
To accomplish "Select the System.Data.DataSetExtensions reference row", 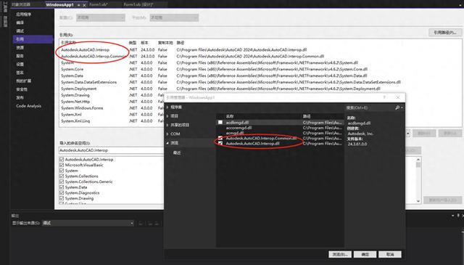I will click(x=260, y=82).
